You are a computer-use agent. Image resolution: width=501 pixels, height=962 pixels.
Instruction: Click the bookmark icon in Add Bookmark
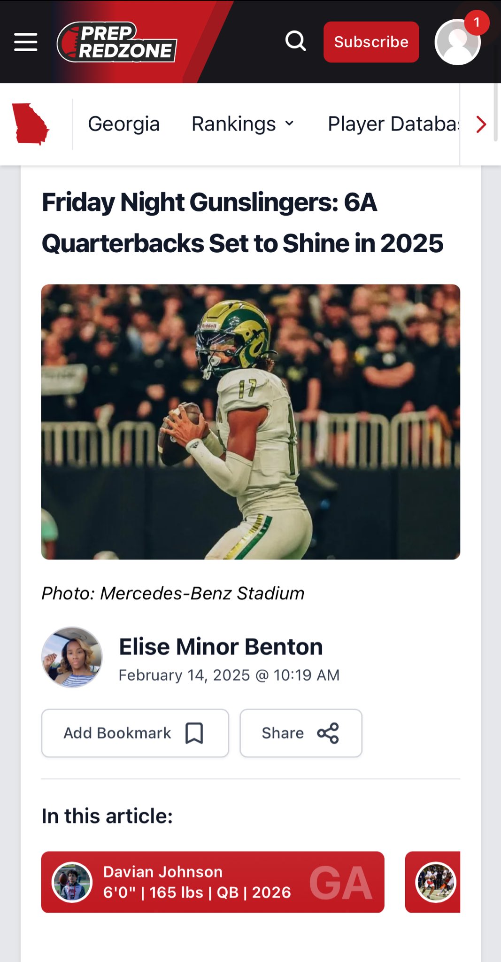pos(194,733)
